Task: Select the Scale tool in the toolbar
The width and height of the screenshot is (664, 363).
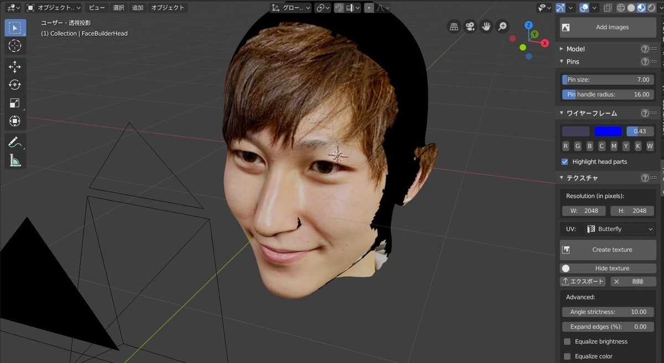Action: pos(15,103)
